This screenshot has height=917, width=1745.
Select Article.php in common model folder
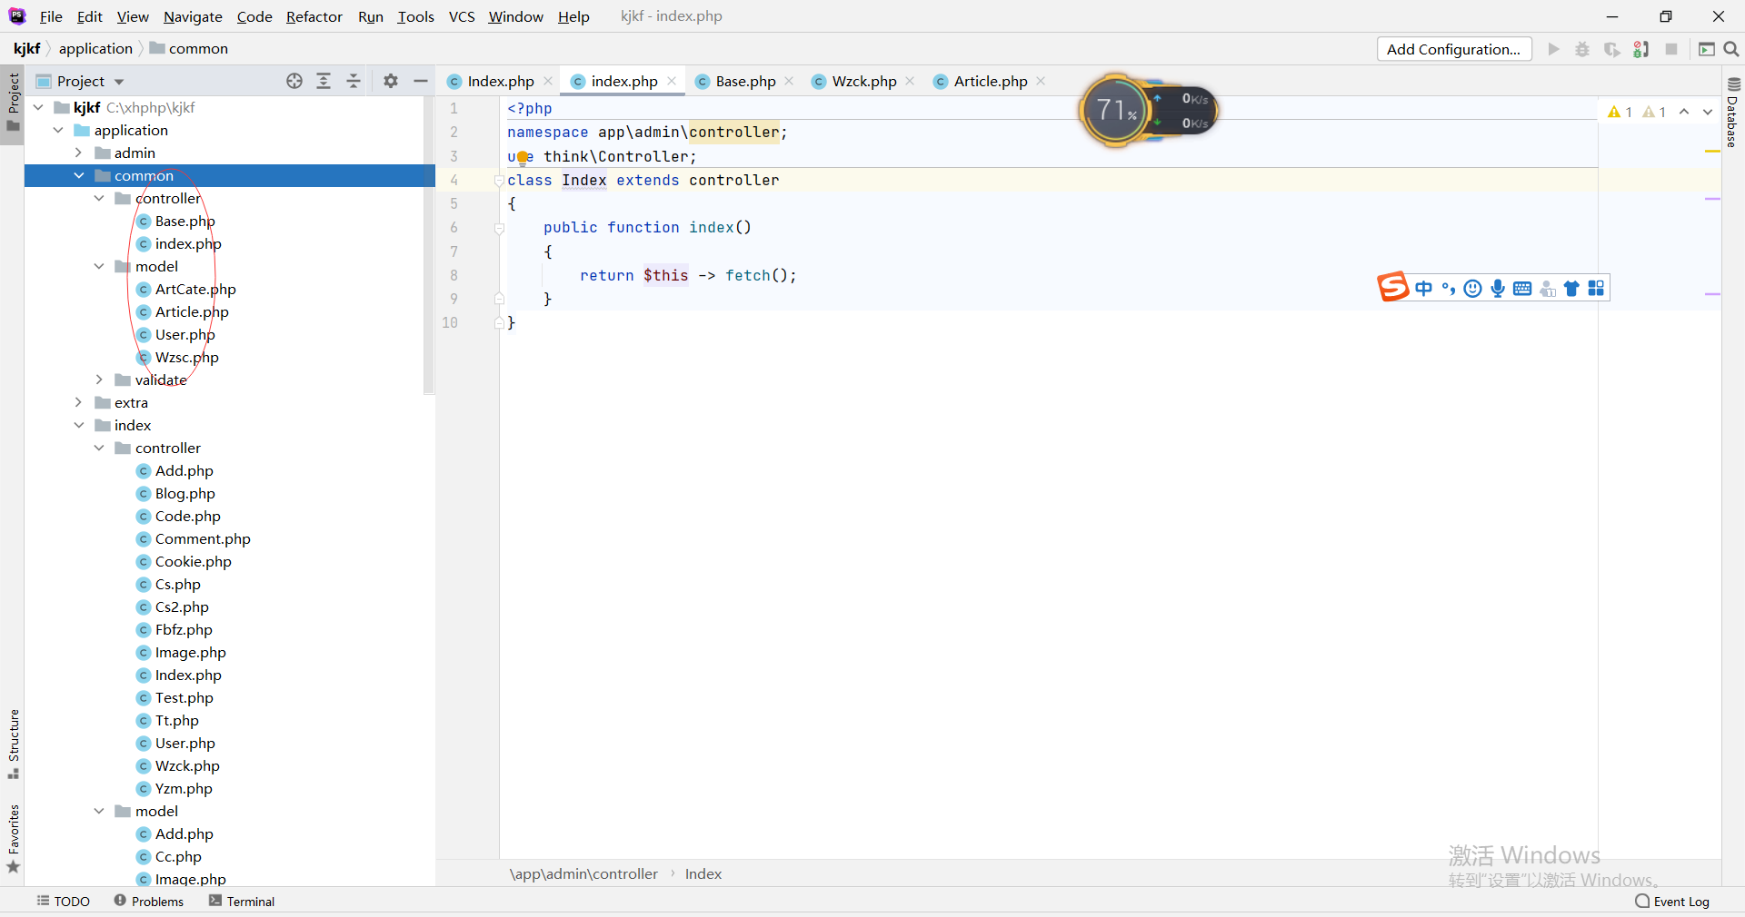[192, 311]
